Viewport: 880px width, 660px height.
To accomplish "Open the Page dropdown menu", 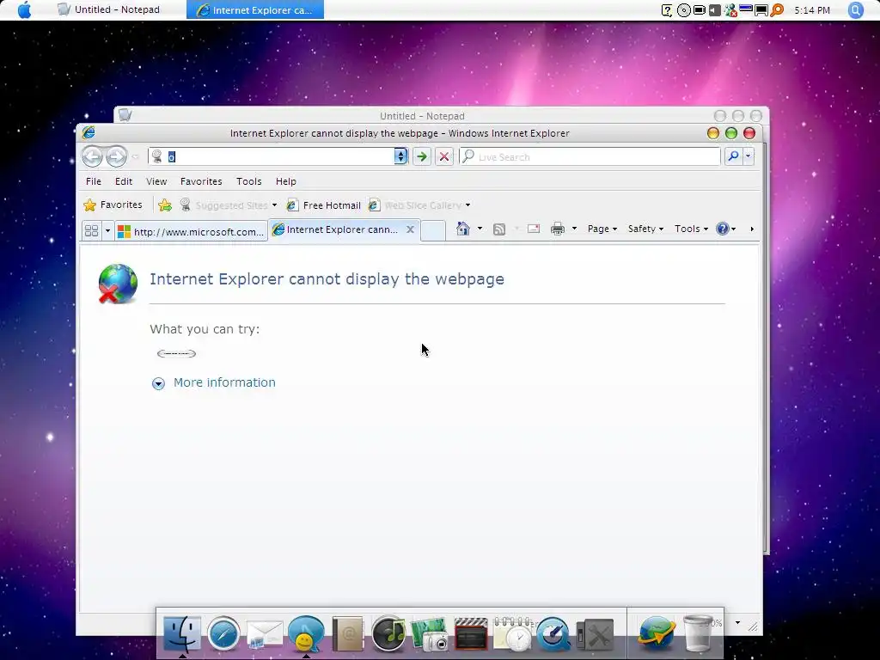I will 602,229.
